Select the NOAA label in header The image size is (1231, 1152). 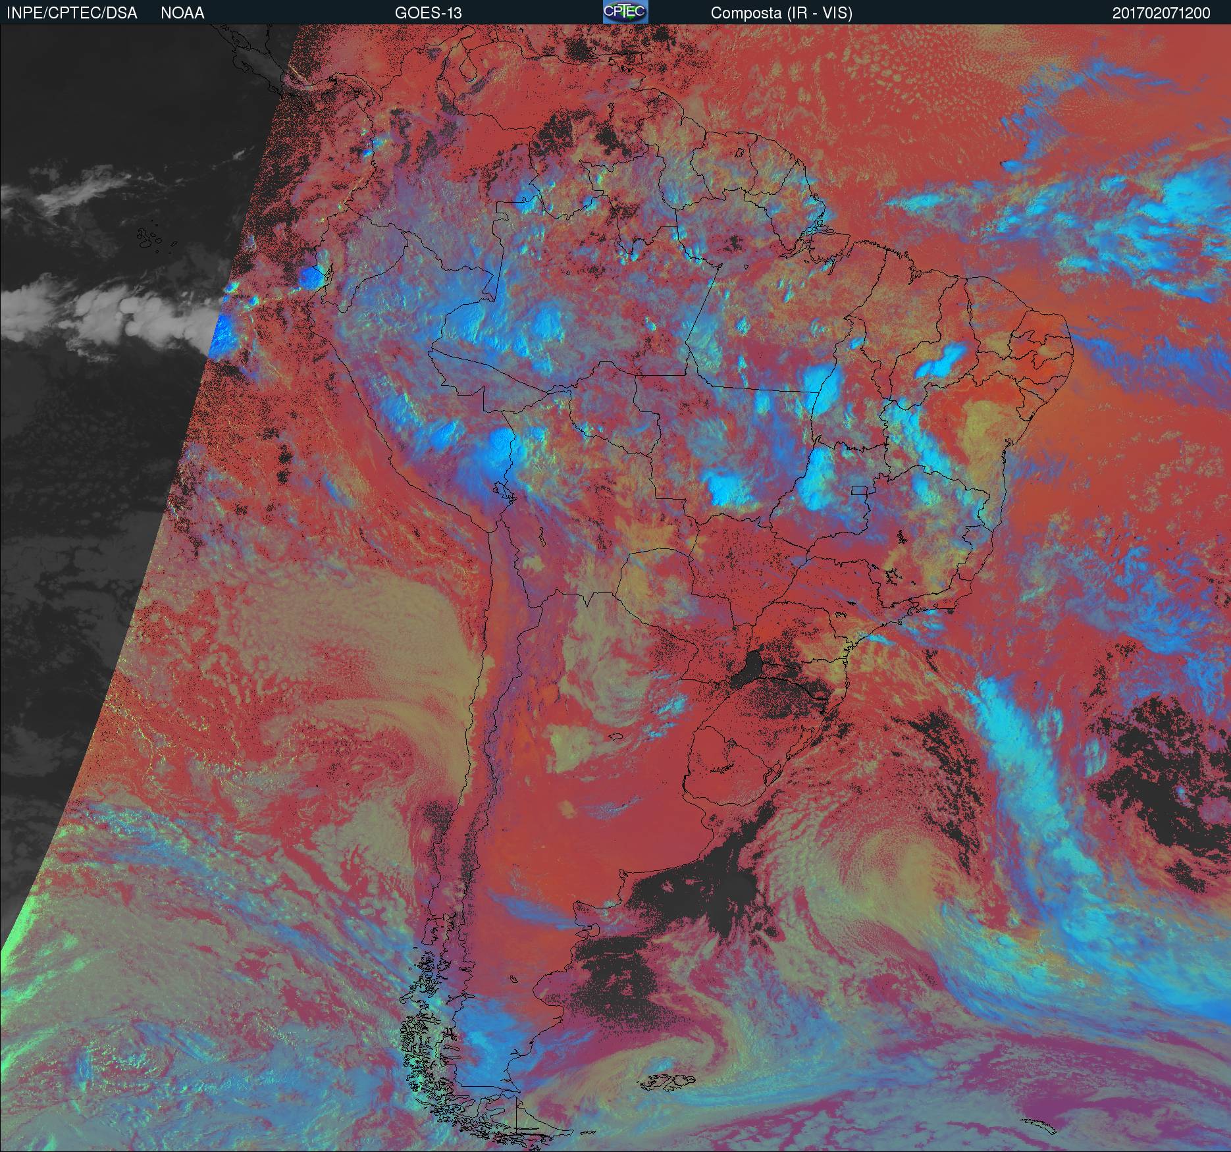click(182, 13)
